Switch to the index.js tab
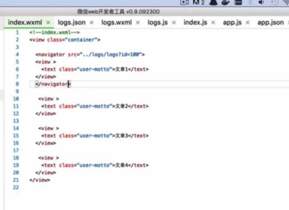 (x=195, y=22)
